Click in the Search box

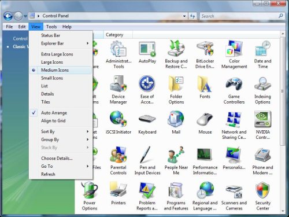coord(239,16)
